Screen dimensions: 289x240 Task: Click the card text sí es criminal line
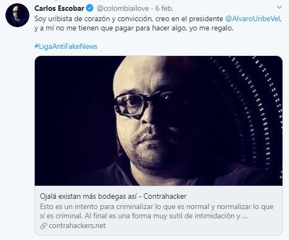[144, 216]
